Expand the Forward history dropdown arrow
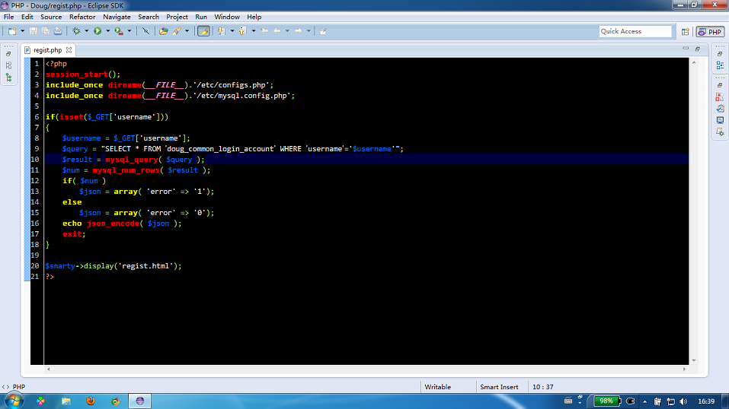 (309, 31)
